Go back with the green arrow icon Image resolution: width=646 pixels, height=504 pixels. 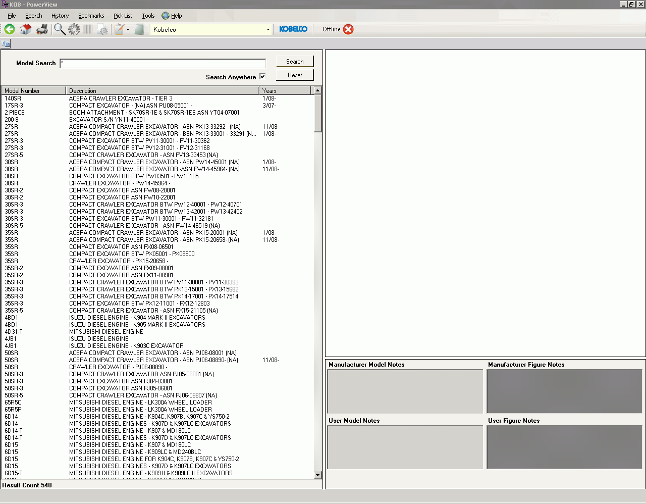[x=10, y=29]
